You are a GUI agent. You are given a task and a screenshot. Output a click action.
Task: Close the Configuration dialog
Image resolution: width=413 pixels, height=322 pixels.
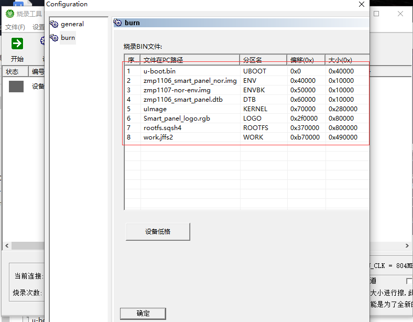[x=362, y=4]
